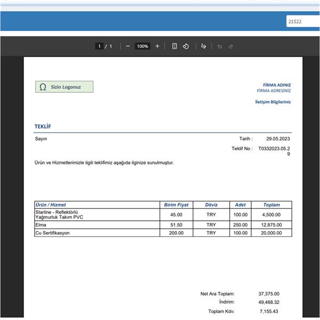Click the 100% zoom level field

coord(142,46)
